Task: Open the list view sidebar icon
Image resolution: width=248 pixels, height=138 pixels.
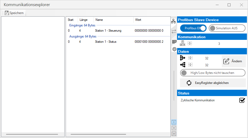Action: 174,41
